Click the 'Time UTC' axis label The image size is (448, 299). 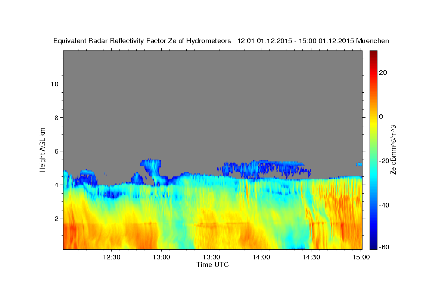point(212,265)
